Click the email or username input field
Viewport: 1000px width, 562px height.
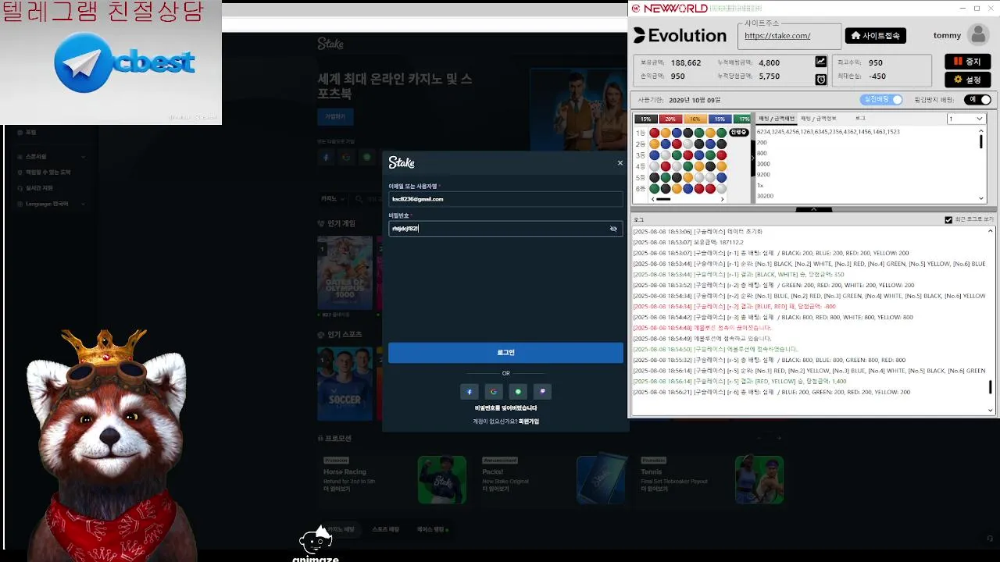[x=505, y=199]
